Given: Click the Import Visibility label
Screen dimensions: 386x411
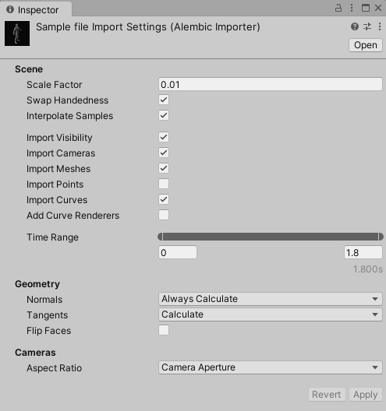Looking at the screenshot, I should click(x=59, y=138).
